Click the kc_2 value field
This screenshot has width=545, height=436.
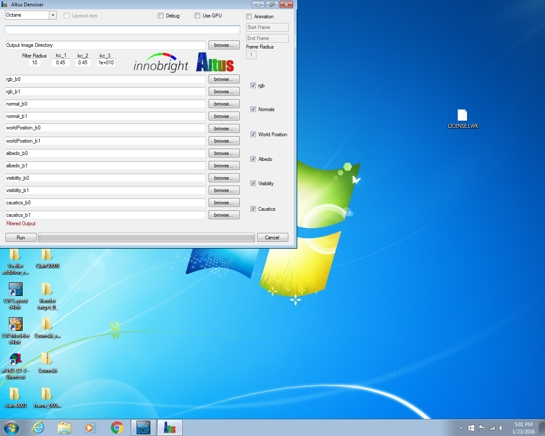tap(83, 63)
